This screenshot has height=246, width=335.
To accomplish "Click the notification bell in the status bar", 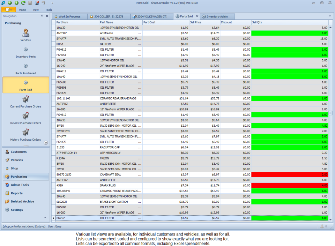I will [322, 226].
